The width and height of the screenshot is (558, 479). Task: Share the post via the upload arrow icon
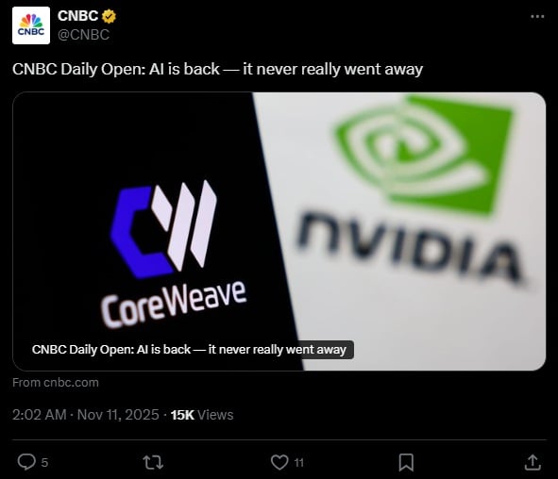click(x=533, y=462)
